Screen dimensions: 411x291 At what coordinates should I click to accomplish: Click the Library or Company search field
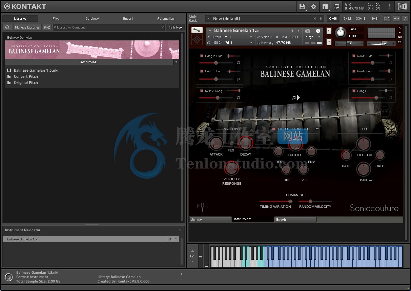pos(108,28)
